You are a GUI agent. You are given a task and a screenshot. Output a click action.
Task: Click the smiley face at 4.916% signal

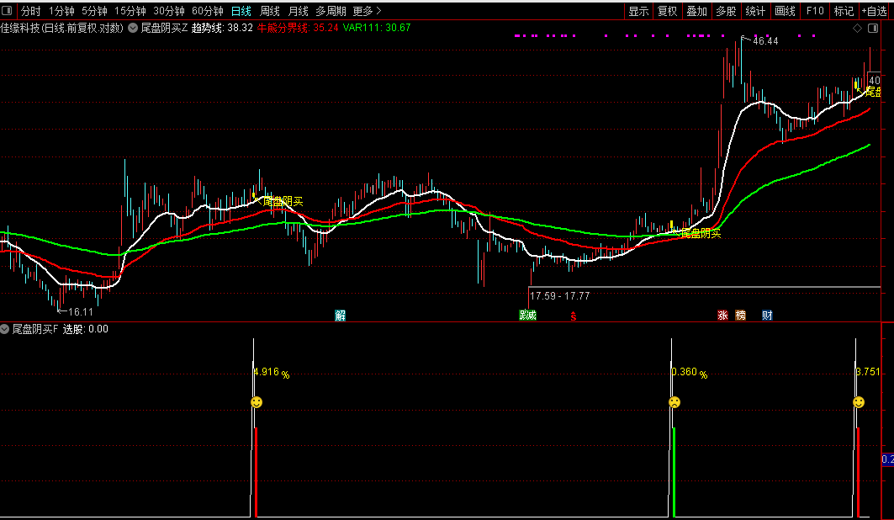pos(257,402)
